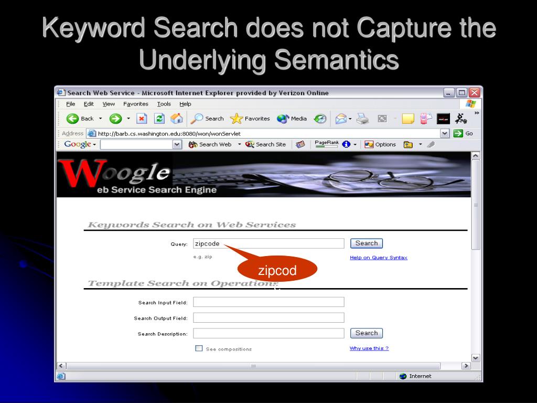Click Search Web binoculars button
Screen dimensions: 537x403
pyautogui.click(x=210, y=145)
